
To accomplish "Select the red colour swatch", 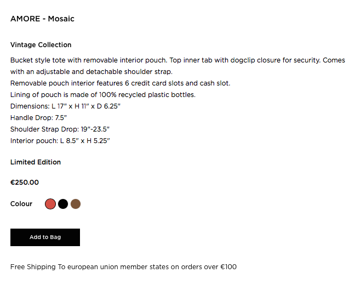I will tap(50, 204).
